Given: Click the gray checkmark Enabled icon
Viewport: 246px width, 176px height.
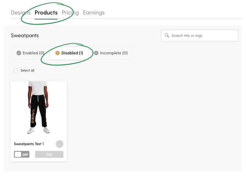Looking at the screenshot, I should (x=19, y=53).
